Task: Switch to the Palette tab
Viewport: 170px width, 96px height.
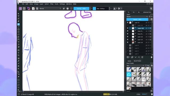Action: click(x=129, y=61)
